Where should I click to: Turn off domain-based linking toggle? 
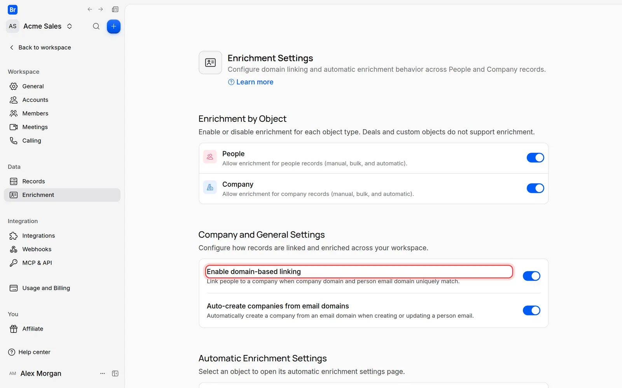[x=531, y=276]
